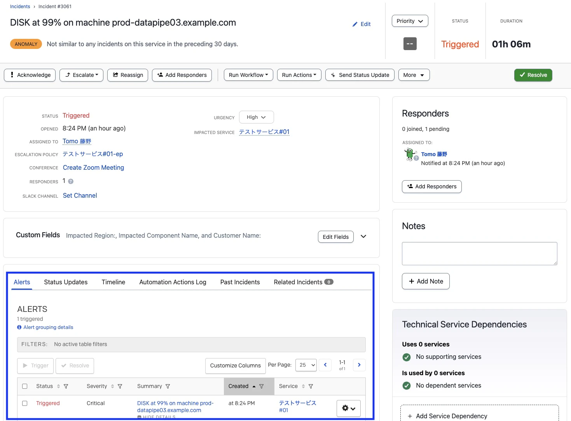Filter alerts by Status column funnel
571x421 pixels.
click(66, 386)
